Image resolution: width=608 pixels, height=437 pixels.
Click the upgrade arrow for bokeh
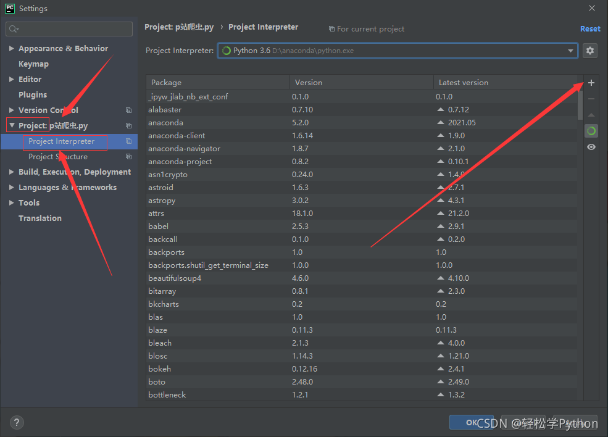click(441, 368)
